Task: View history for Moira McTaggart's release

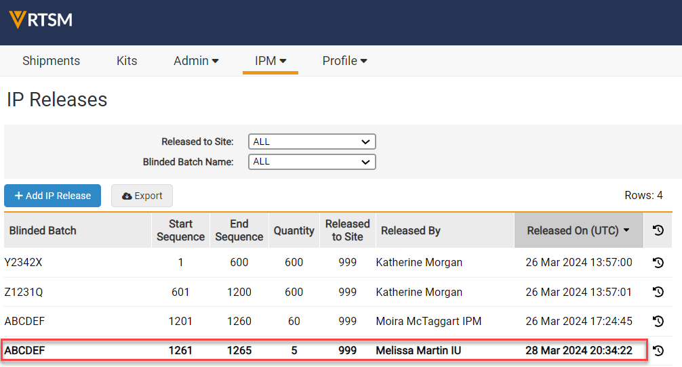Action: point(658,322)
